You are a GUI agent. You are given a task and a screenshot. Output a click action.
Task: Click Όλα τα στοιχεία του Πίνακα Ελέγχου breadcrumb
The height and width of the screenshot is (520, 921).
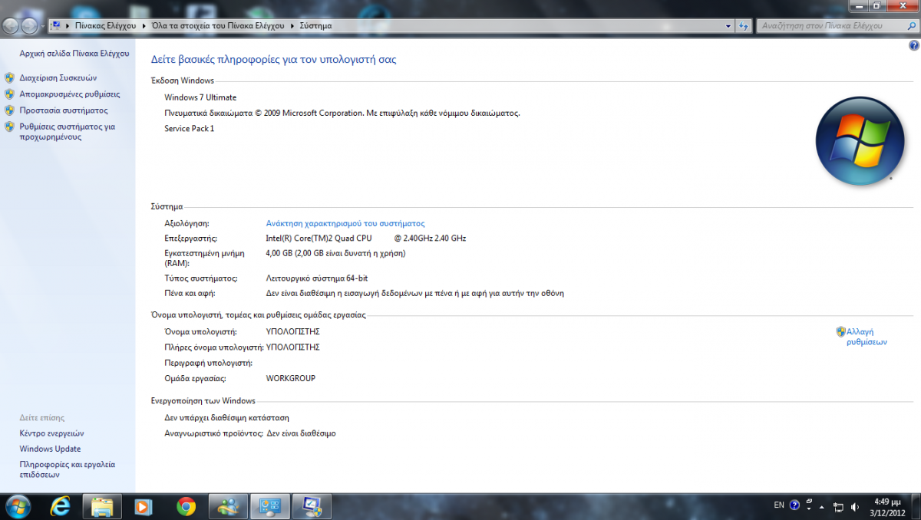[x=218, y=25]
